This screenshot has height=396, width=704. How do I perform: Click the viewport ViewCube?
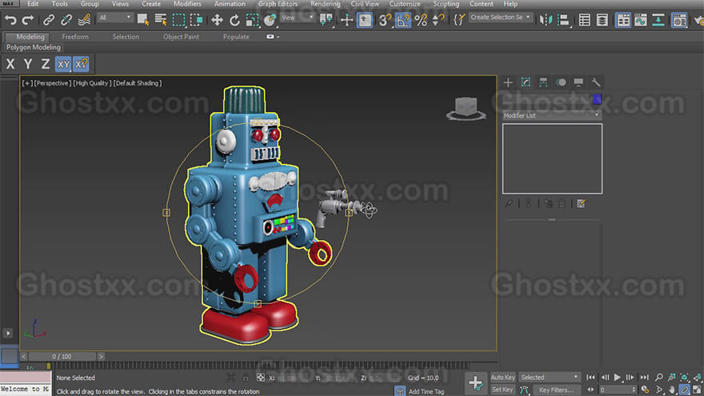(466, 108)
